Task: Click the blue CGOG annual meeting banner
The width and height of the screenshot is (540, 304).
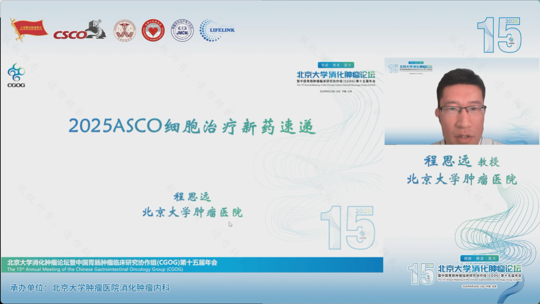Action: 192,264
